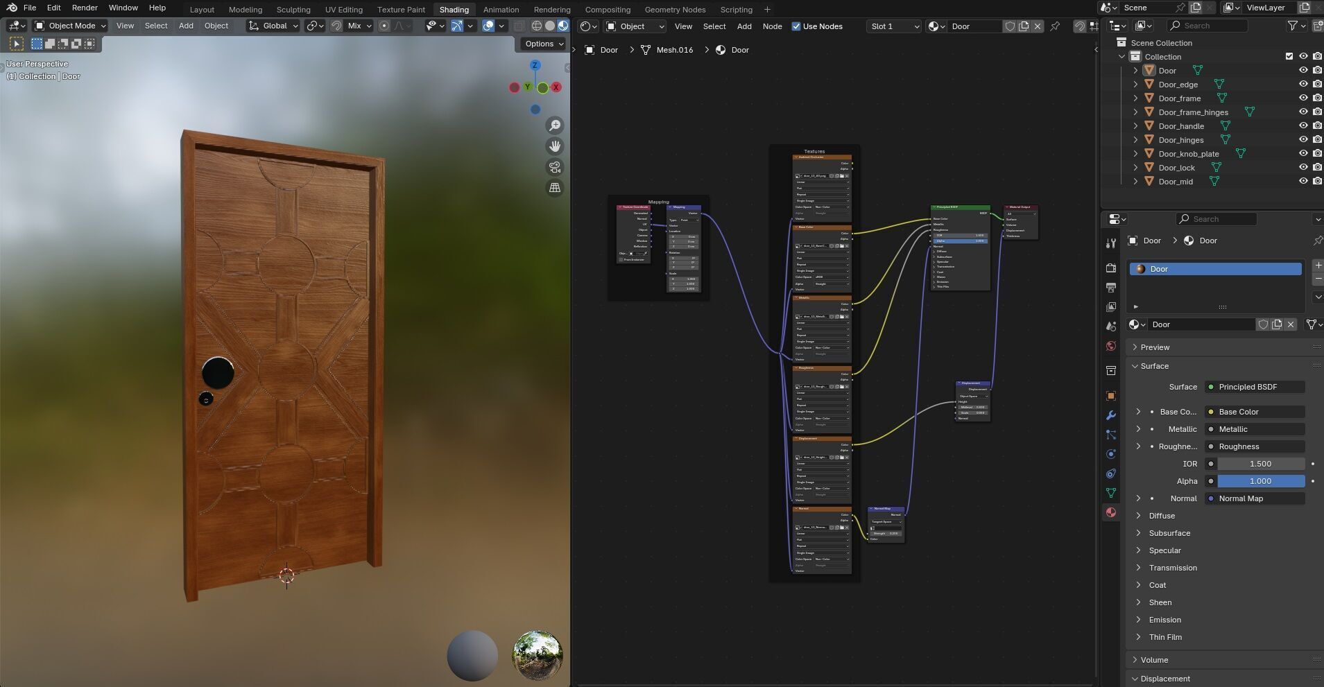Open the Object Constraints properties tab
This screenshot has height=687, width=1324.
pyautogui.click(x=1111, y=473)
